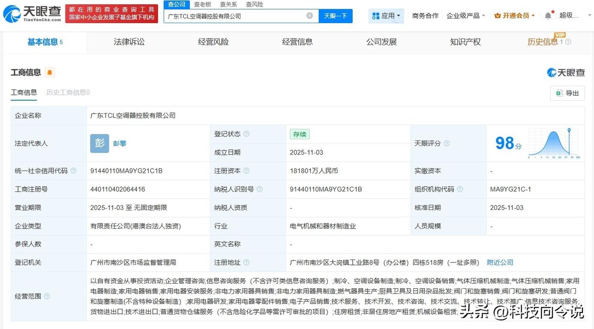Click the TianYanCha logo at top left

32,14
